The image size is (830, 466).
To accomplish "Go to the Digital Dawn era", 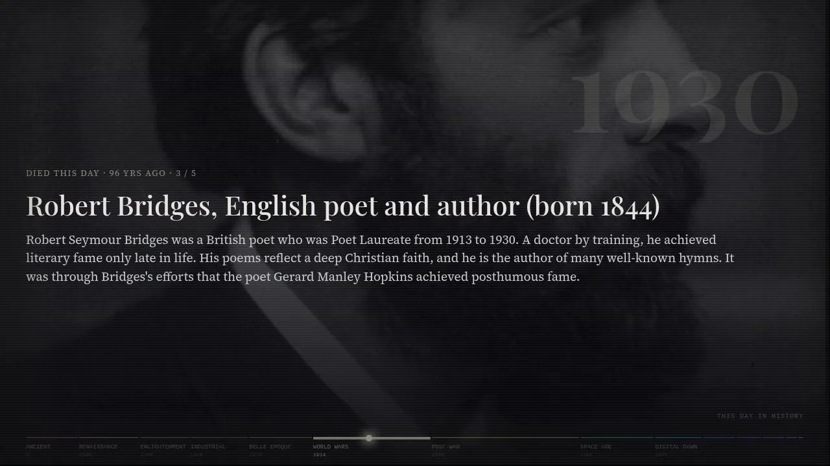I will (676, 447).
